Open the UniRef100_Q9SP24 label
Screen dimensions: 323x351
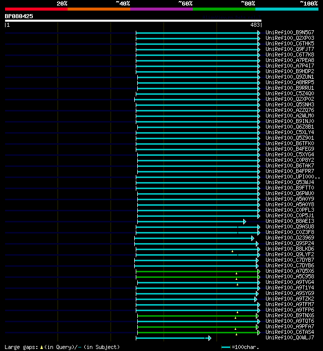click(290, 243)
